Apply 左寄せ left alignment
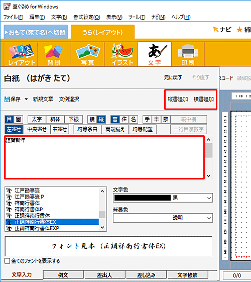The width and height of the screenshot is (251, 282). pos(14,129)
